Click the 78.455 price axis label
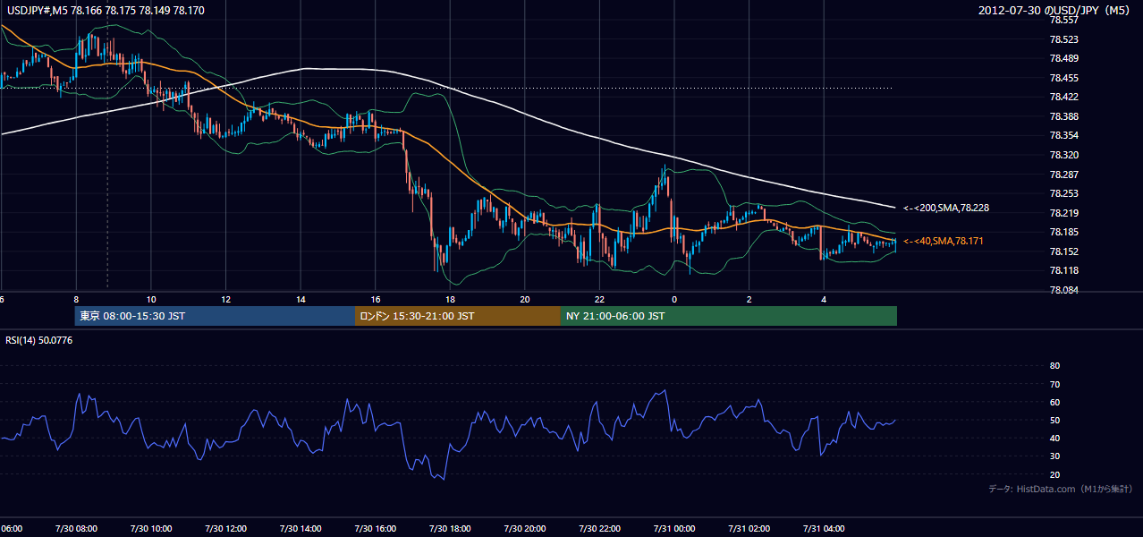Viewport: 1143px width, 537px height. [x=1064, y=78]
